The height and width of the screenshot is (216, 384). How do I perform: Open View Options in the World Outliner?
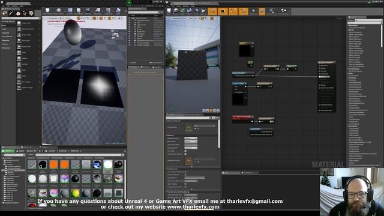[x=155, y=62]
